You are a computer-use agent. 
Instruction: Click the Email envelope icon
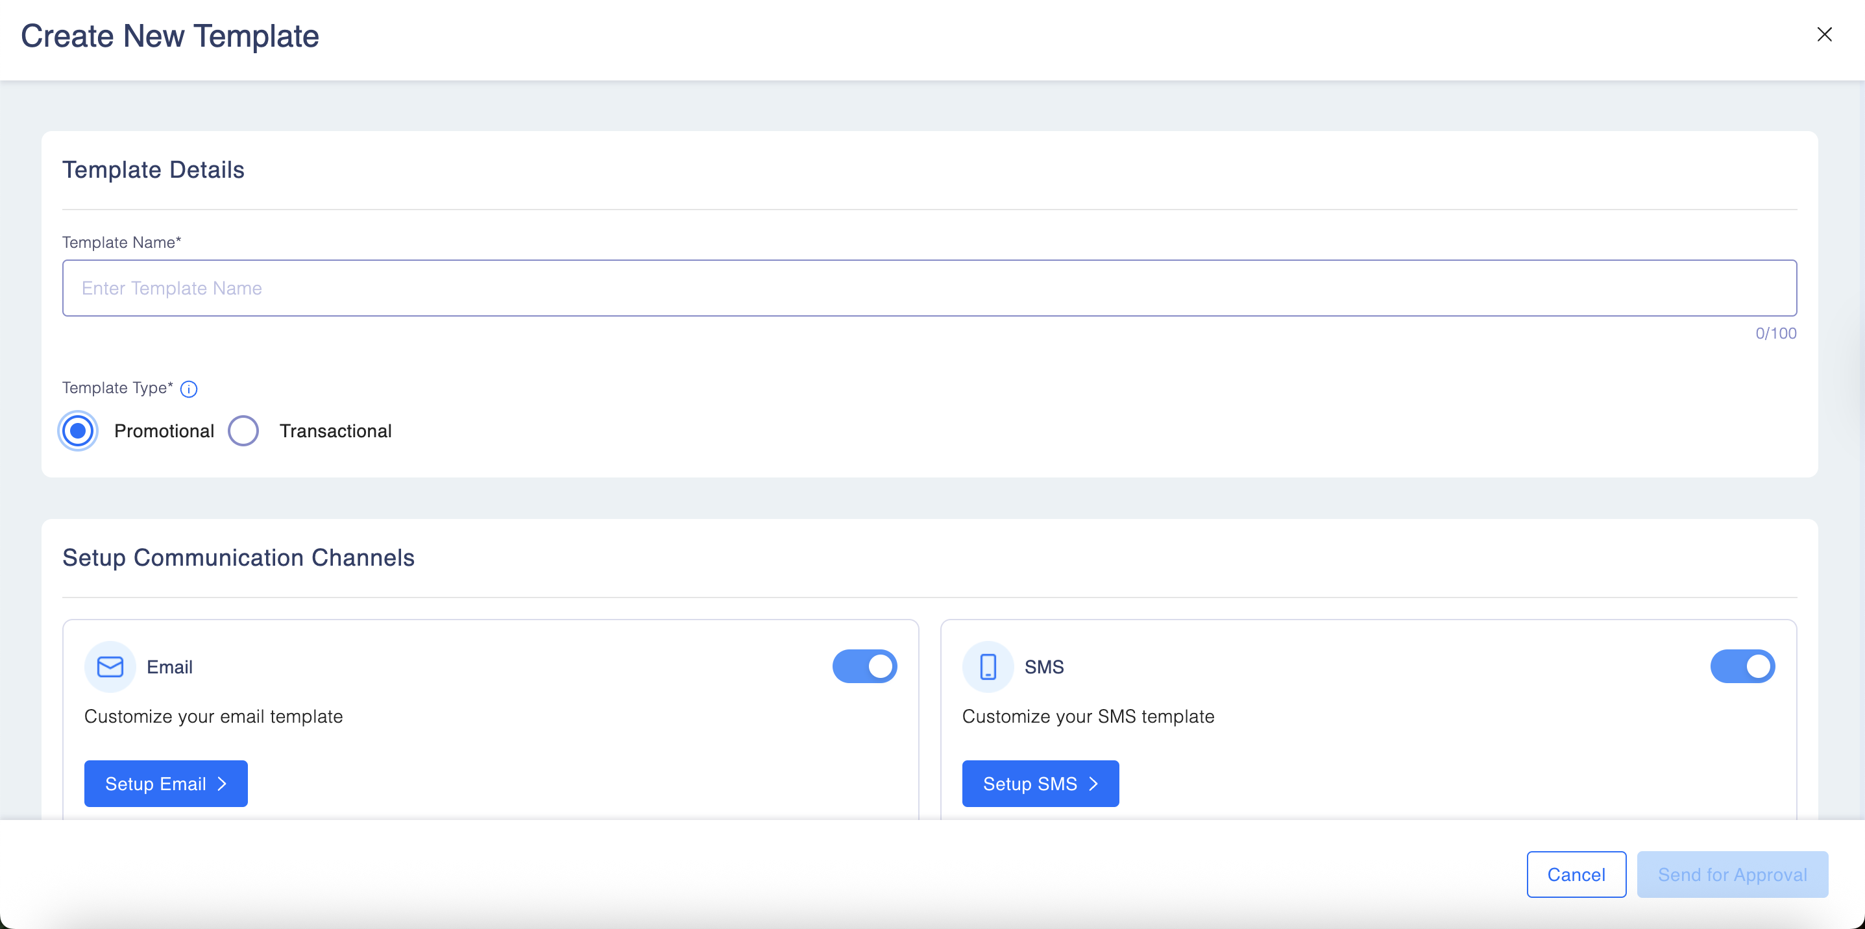click(x=110, y=666)
